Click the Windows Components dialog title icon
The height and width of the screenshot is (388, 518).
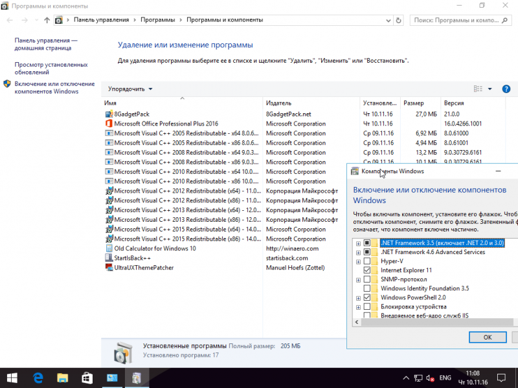click(355, 171)
